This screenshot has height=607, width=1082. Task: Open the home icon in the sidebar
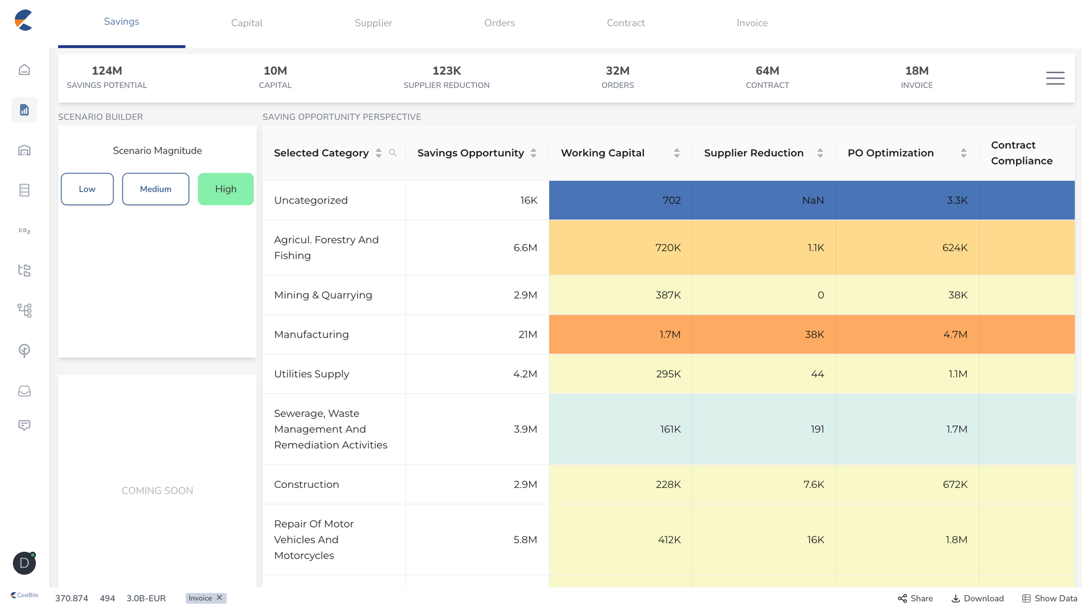point(24,70)
